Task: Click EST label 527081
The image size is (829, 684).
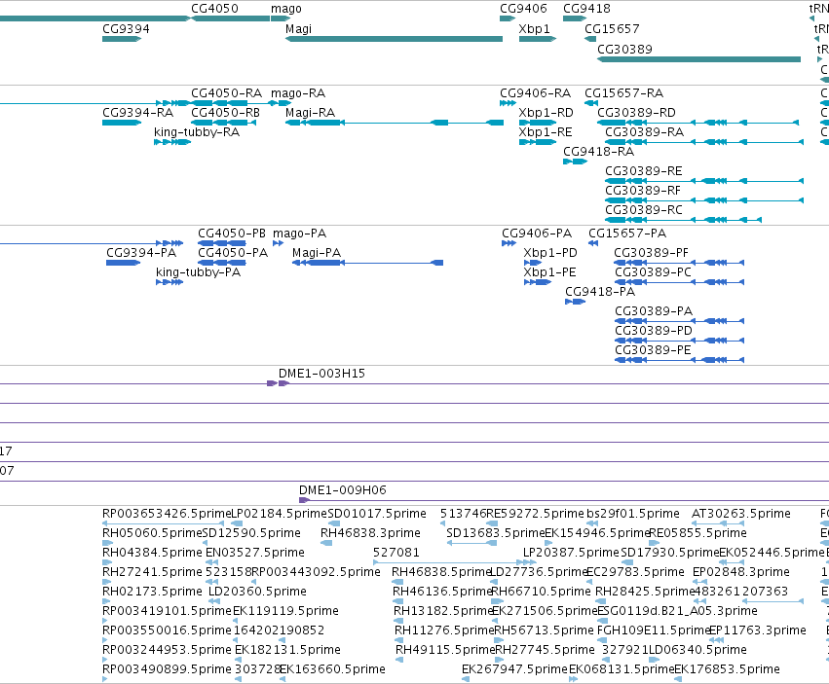Action: [x=396, y=553]
